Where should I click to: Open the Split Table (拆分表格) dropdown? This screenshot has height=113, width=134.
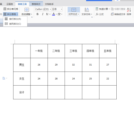click(x=10, y=14)
